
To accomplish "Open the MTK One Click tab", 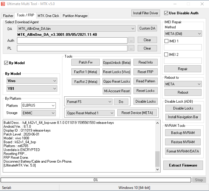I will (48, 16).
